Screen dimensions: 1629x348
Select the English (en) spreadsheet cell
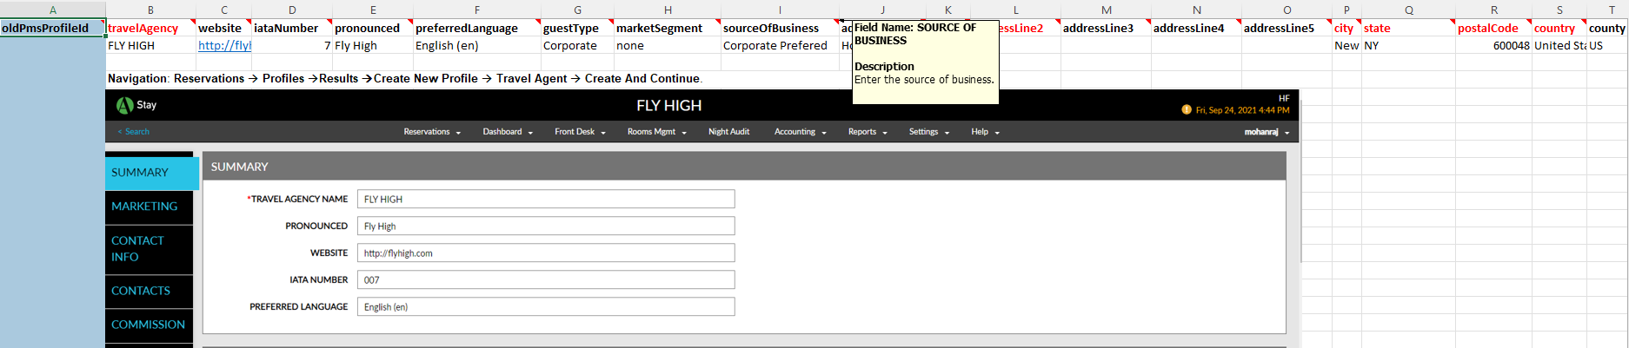[476, 45]
